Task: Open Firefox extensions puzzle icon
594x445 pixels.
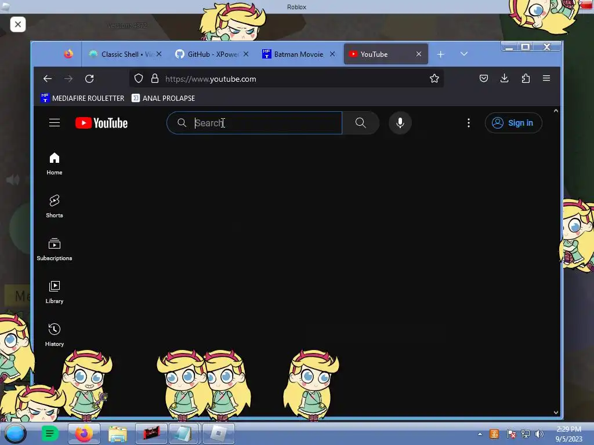Action: pyautogui.click(x=526, y=78)
